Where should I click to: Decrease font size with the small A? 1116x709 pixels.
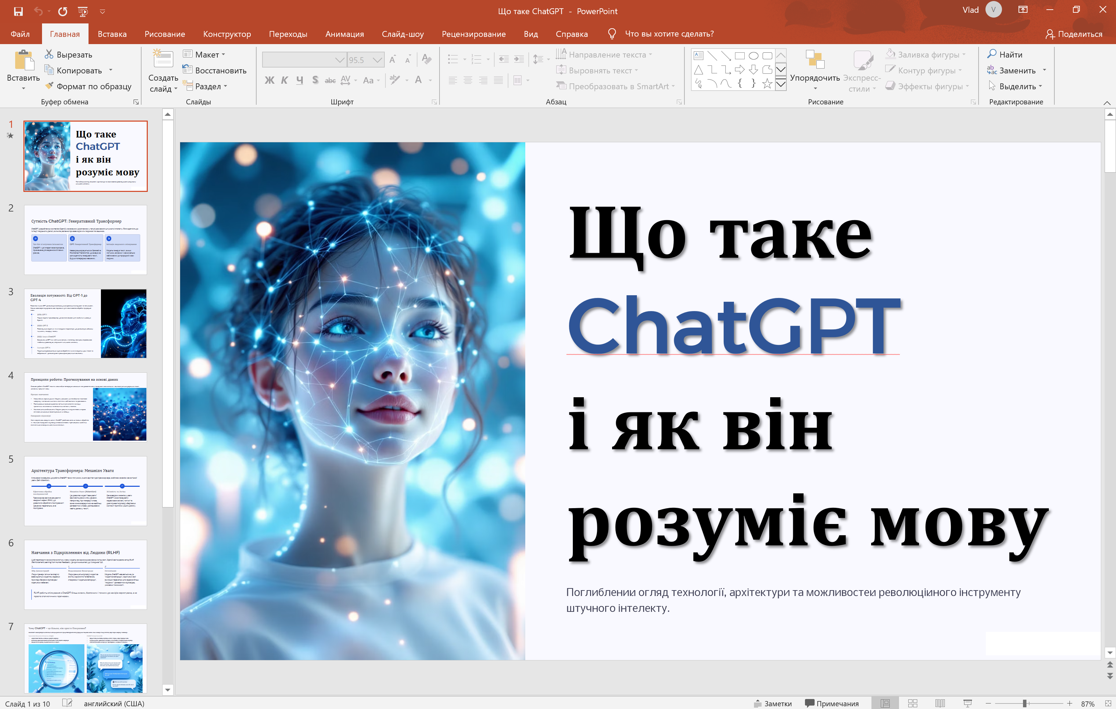click(408, 59)
